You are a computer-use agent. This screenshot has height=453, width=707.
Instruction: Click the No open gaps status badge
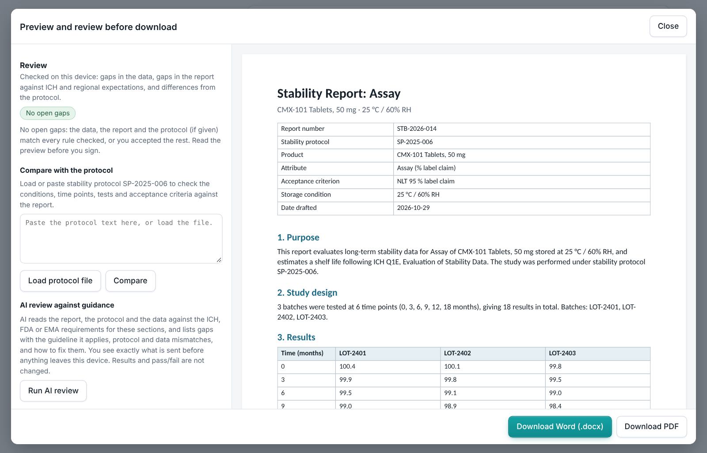coord(48,113)
